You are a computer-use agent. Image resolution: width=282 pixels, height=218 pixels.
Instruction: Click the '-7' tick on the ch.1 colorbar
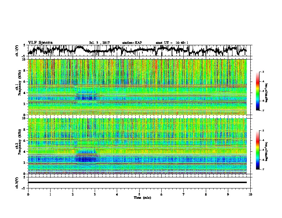(x=263, y=110)
